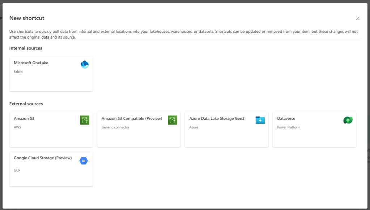Click the green Dataverse logo icon
The height and width of the screenshot is (210, 370).
(348, 120)
